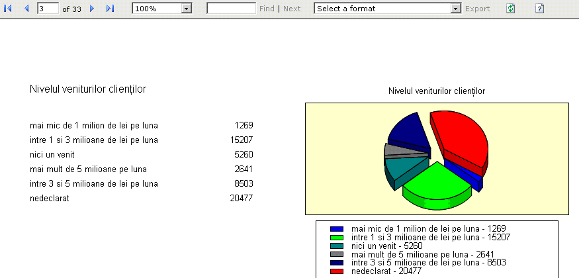Click the legend entry 'nici un venit - 5260'
The height and width of the screenshot is (278, 579).
tap(387, 246)
